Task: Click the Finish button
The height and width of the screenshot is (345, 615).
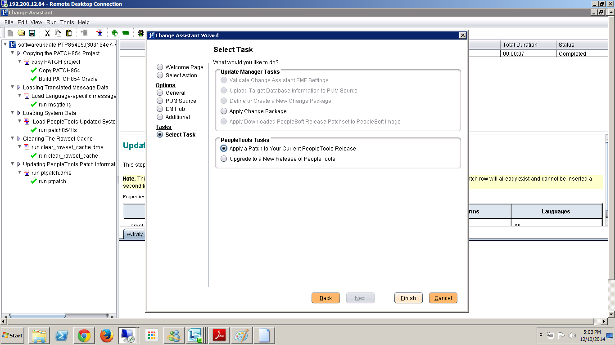Action: (x=407, y=298)
